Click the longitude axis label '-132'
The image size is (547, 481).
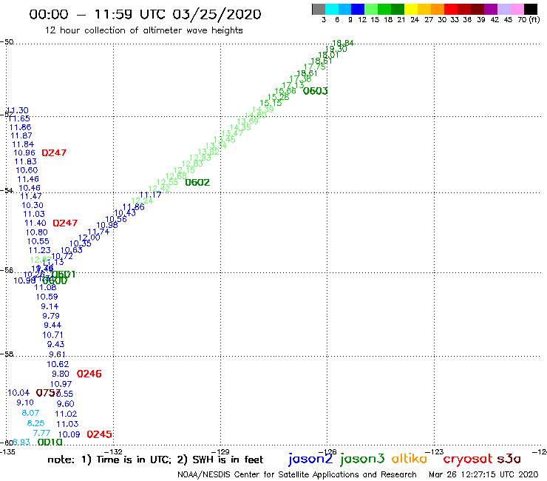(115, 451)
